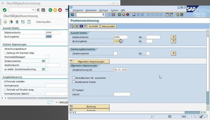The height and width of the screenshot is (120, 210).
Task: Click the execute clock icon in the Überfälligkeitsverzinsung window
Action: [x=5, y=22]
